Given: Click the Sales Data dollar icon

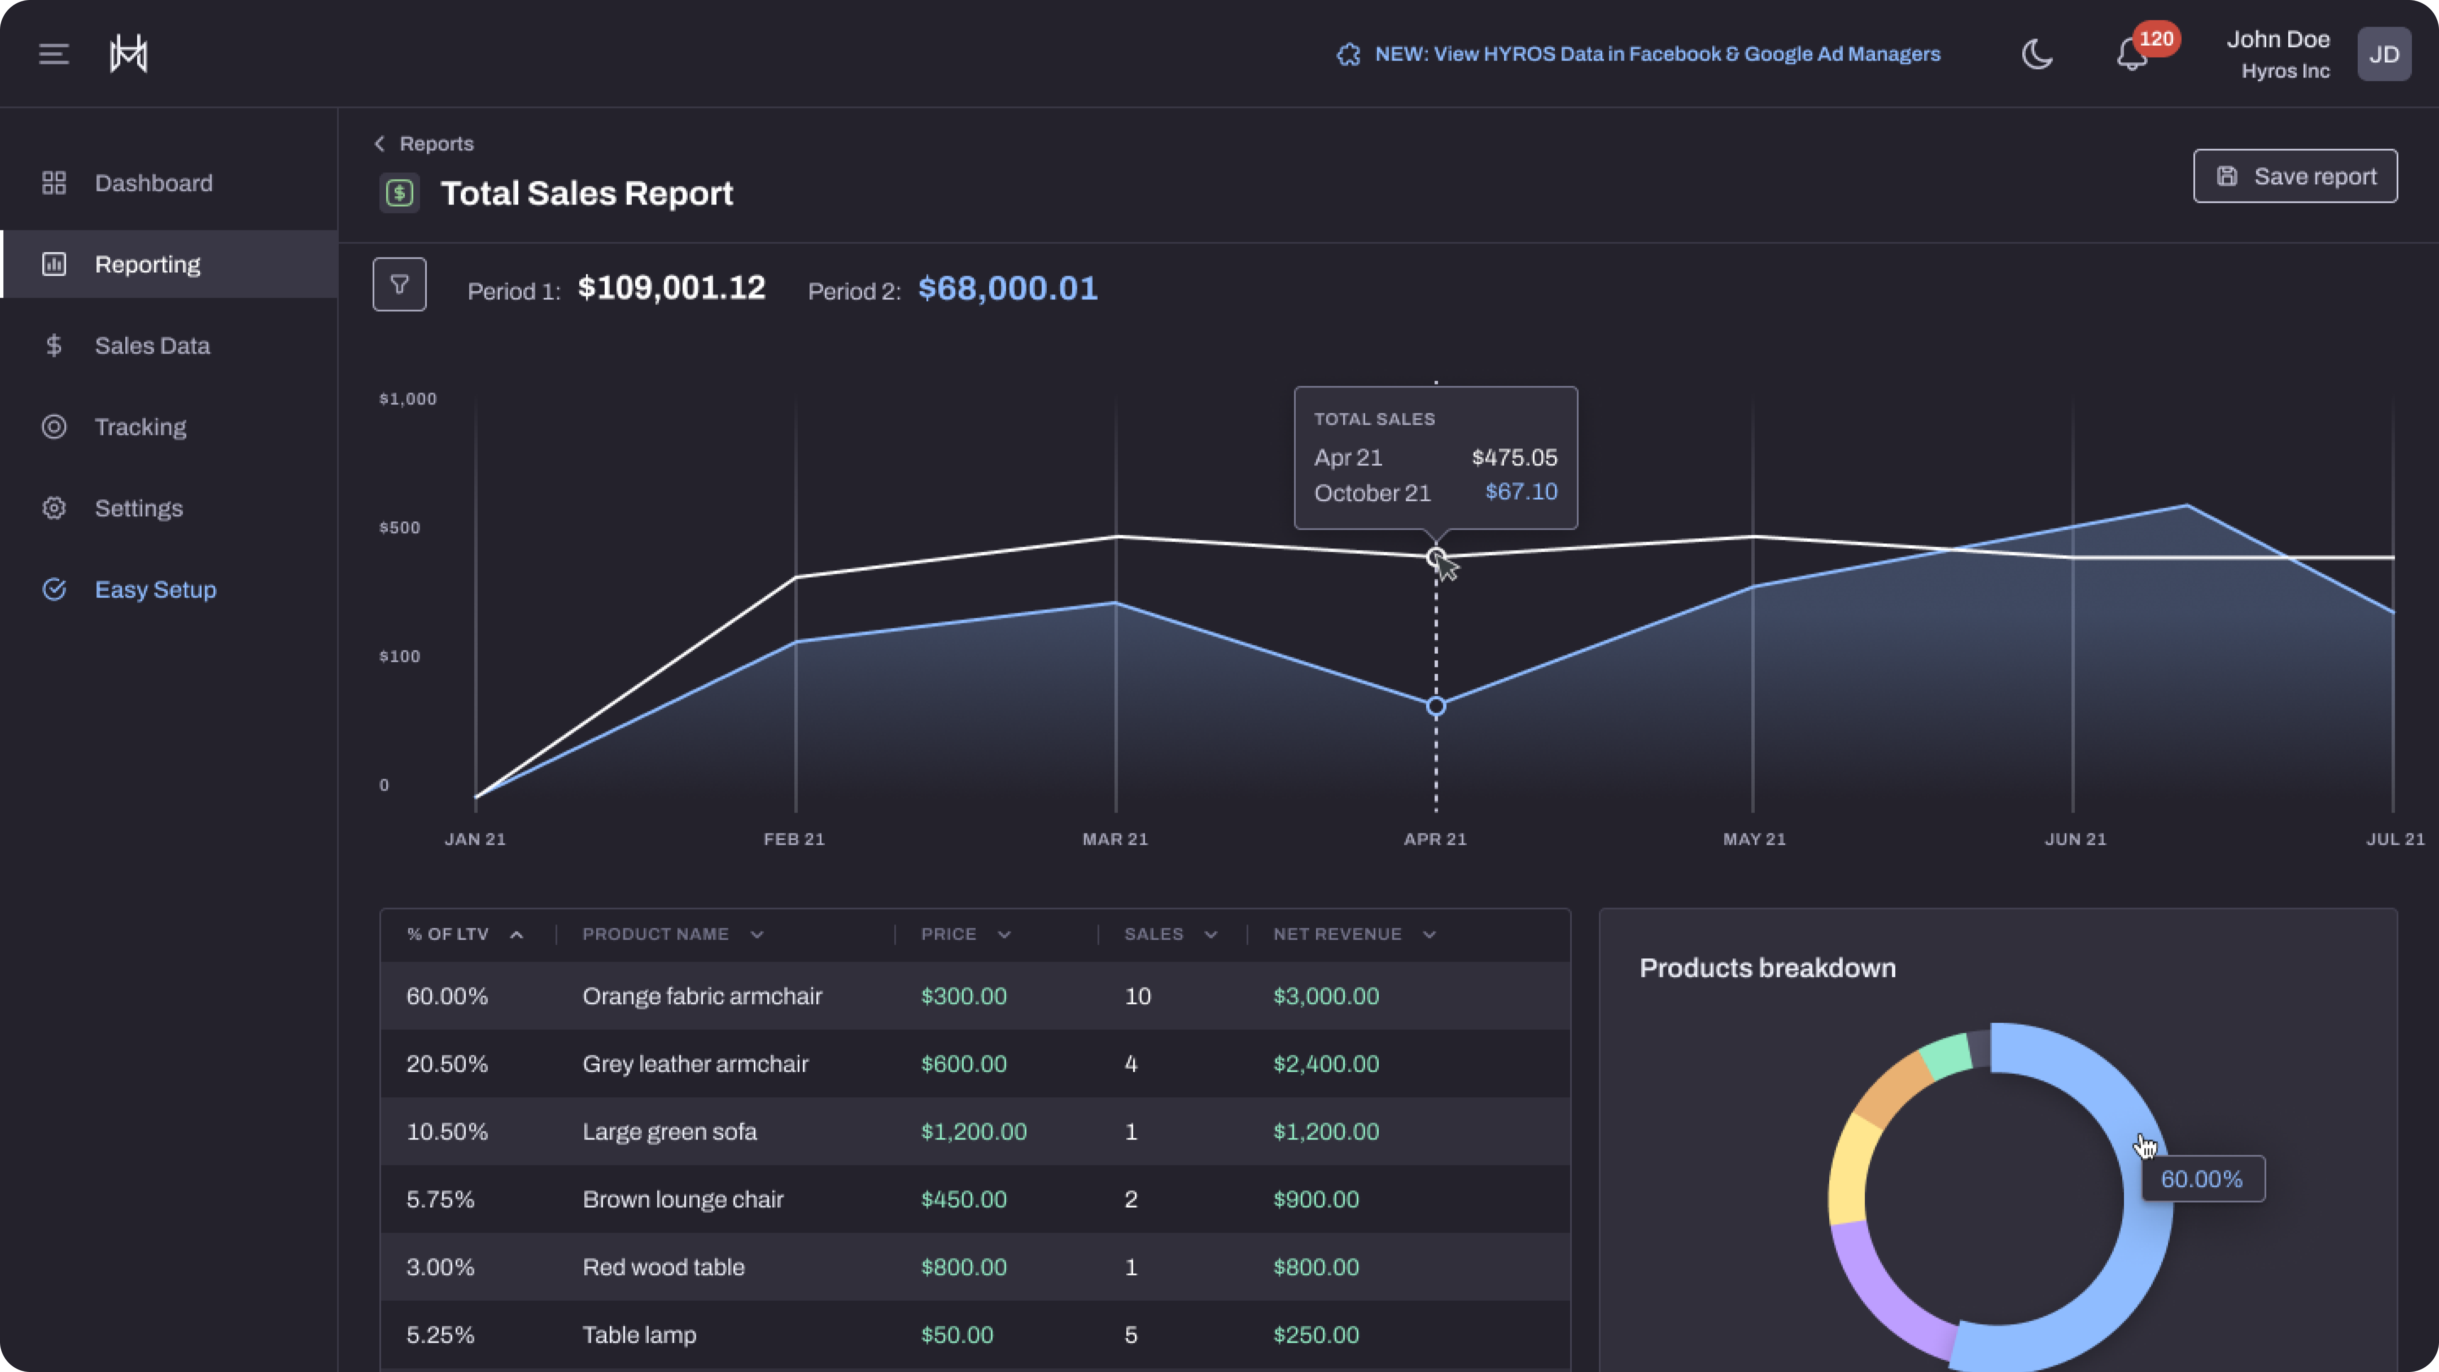Looking at the screenshot, I should click(54, 346).
